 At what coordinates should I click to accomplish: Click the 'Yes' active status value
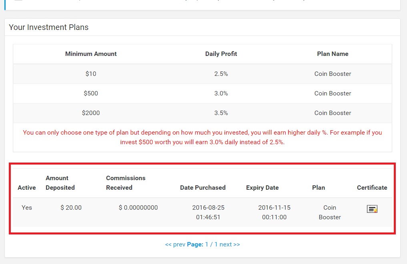pos(27,208)
